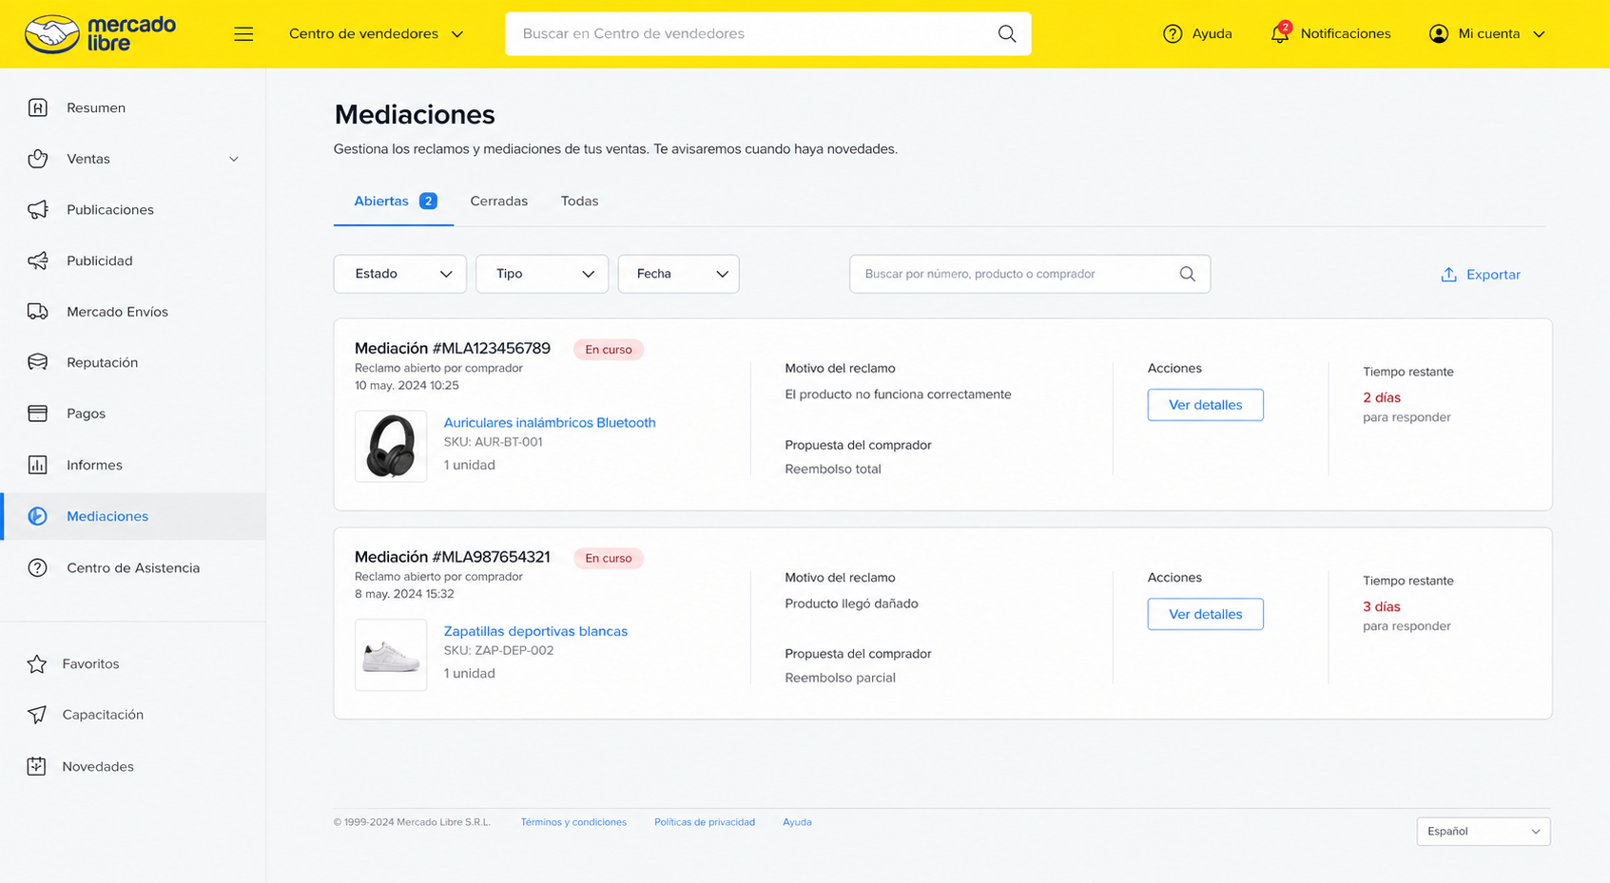Click the '3 días' remaining time text
Screen dimensions: 1610x883
(1382, 606)
